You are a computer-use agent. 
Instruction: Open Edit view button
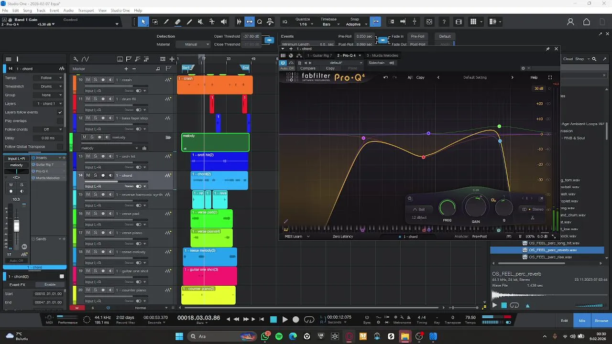click(565, 321)
